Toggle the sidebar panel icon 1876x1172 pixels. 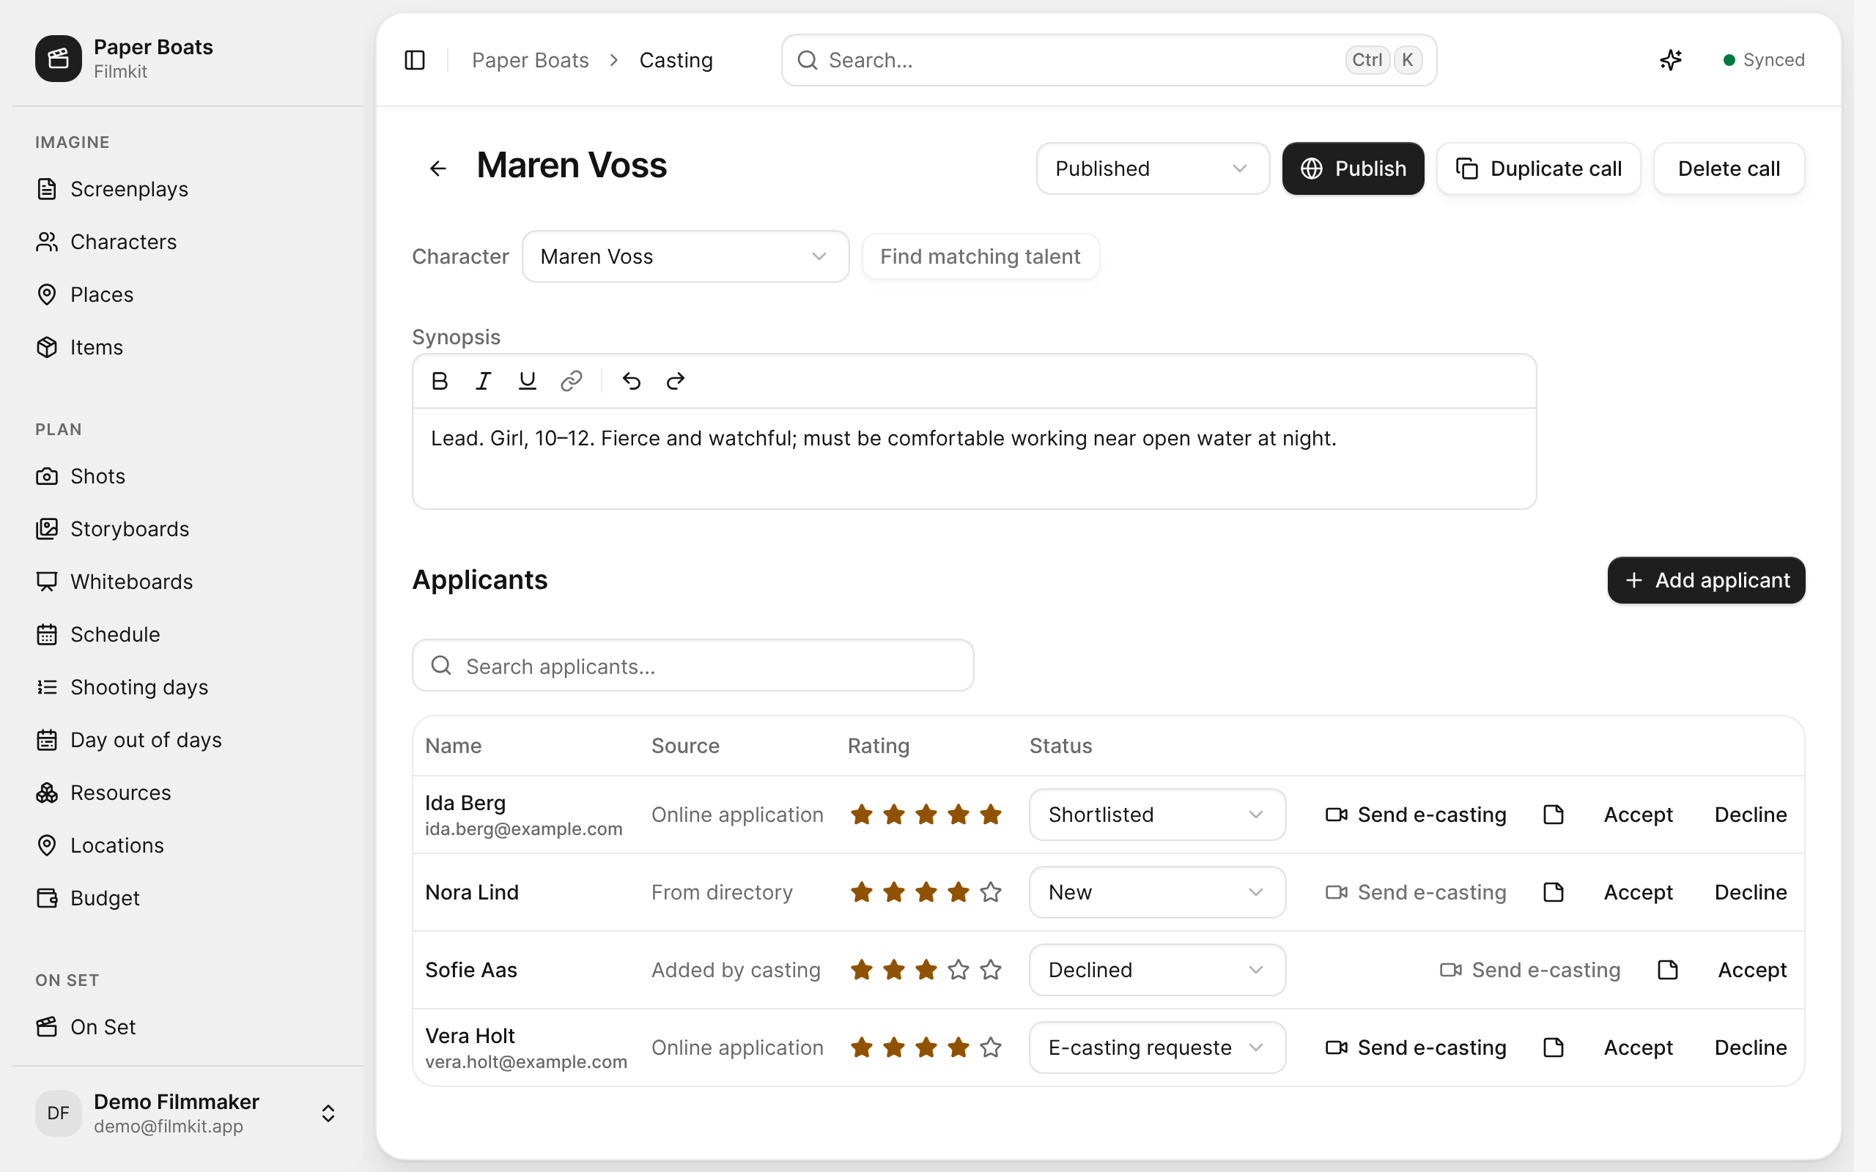pyautogui.click(x=415, y=59)
